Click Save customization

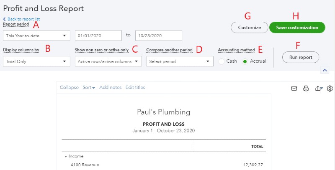(297, 28)
